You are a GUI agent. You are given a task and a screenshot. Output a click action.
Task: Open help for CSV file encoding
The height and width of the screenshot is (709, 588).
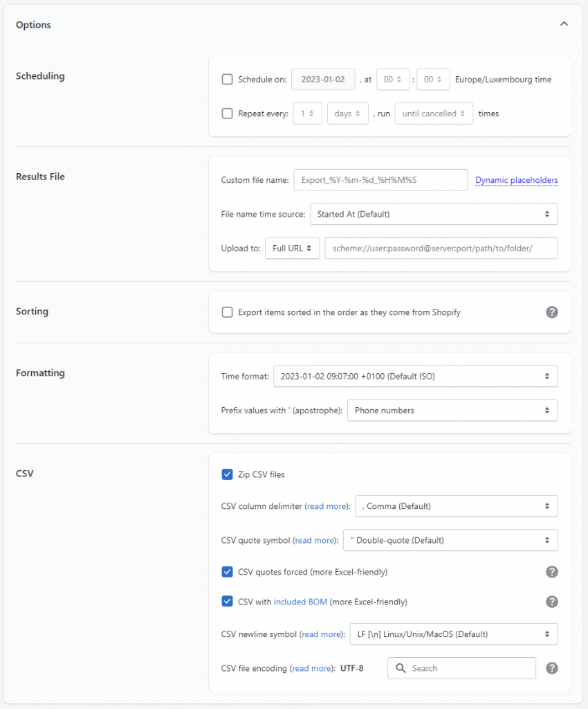[551, 668]
